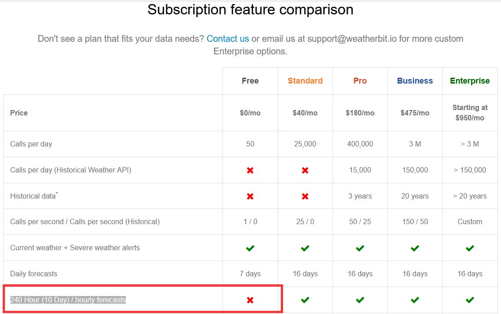The height and width of the screenshot is (314, 501).
Task: Click green check for Business hourly forecasts
Action: pyautogui.click(x=415, y=300)
